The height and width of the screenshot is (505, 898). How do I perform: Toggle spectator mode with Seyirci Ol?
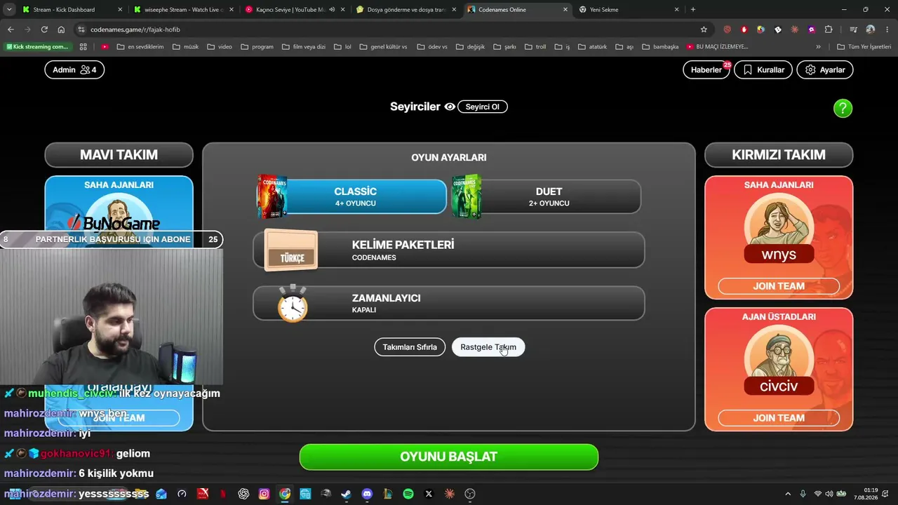coord(483,107)
